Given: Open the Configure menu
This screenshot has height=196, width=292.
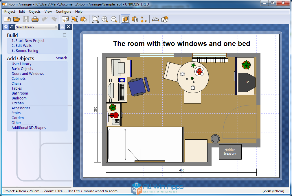Looking at the screenshot, I should 63,12.
